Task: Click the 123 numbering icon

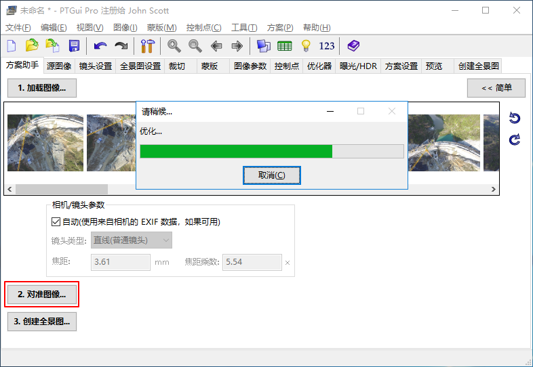Action: (327, 46)
